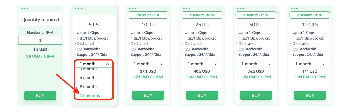Open the 50 IPs duration dropdown
The height and width of the screenshot is (112, 358).
tap(256, 64)
